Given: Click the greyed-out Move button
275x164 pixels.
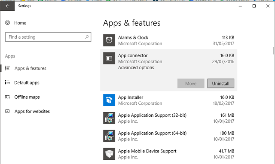Looking at the screenshot, I should pyautogui.click(x=191, y=83).
